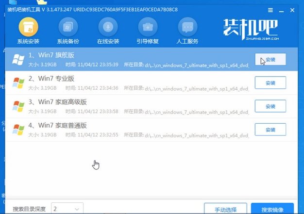Click the title bar version text V 3.1.473.247

point(57,10)
